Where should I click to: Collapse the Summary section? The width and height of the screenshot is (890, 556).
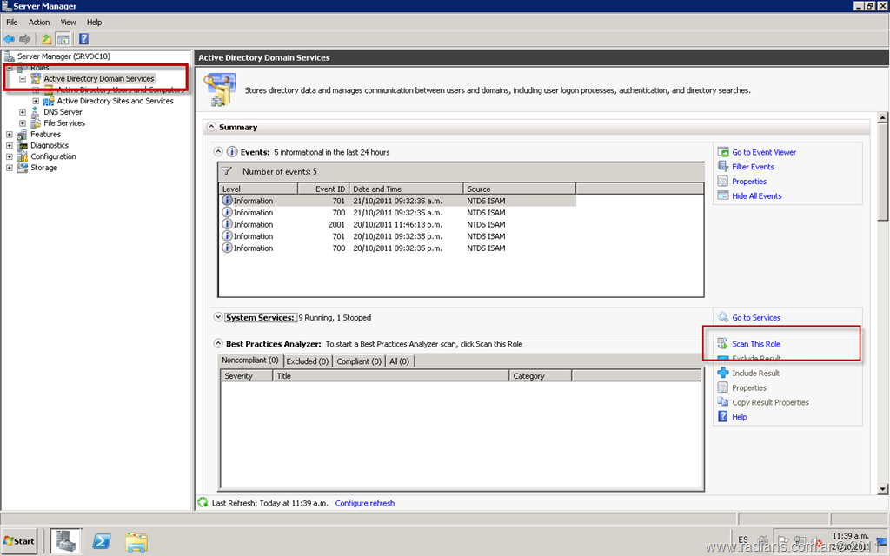tap(210, 127)
